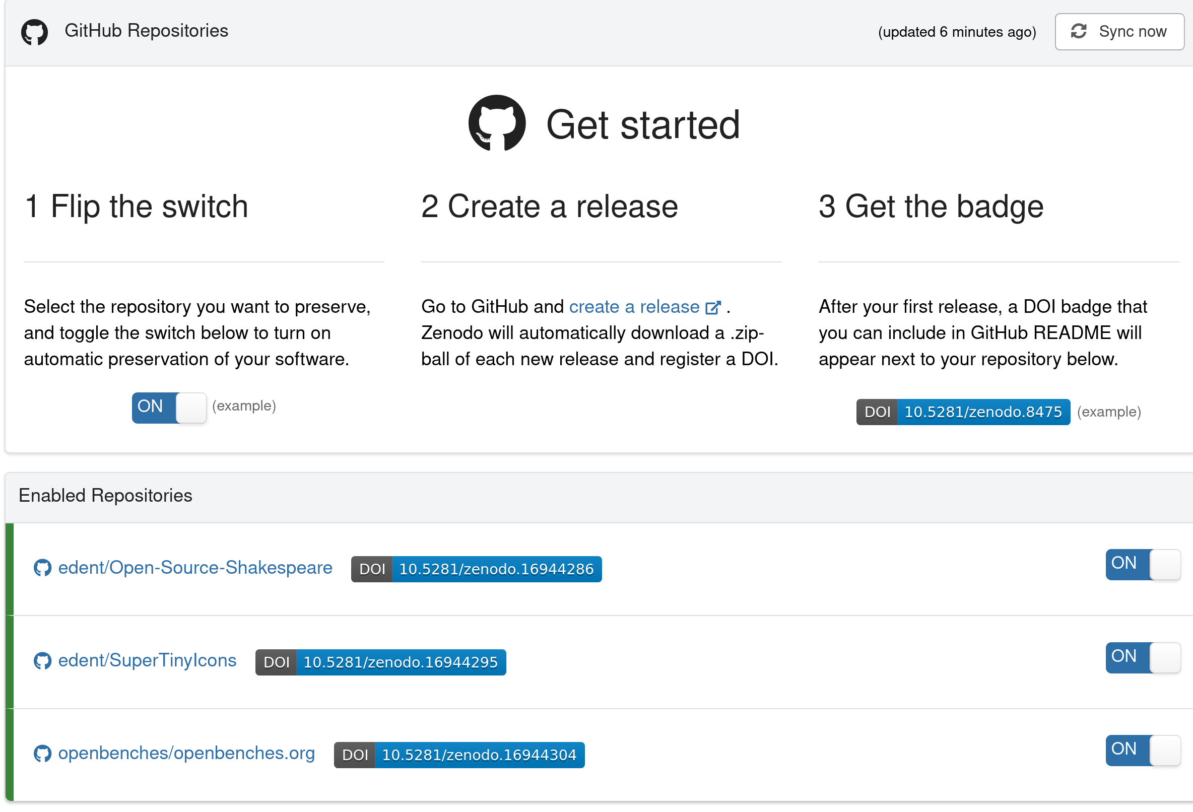Click the DOI badge 10.5281/zenodo.16944295
This screenshot has width=1193, height=812.
[380, 662]
